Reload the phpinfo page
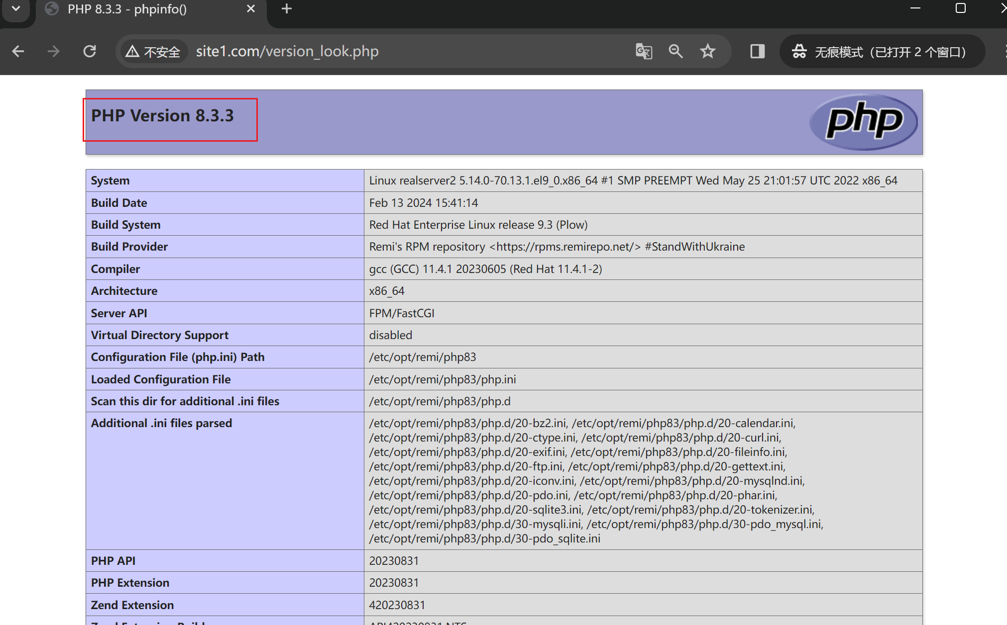Image resolution: width=1007 pixels, height=625 pixels. [x=90, y=51]
